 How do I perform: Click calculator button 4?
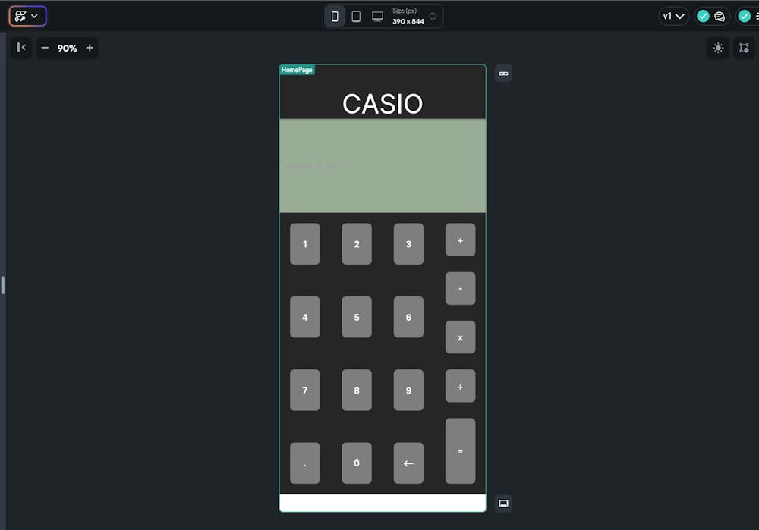pos(305,317)
